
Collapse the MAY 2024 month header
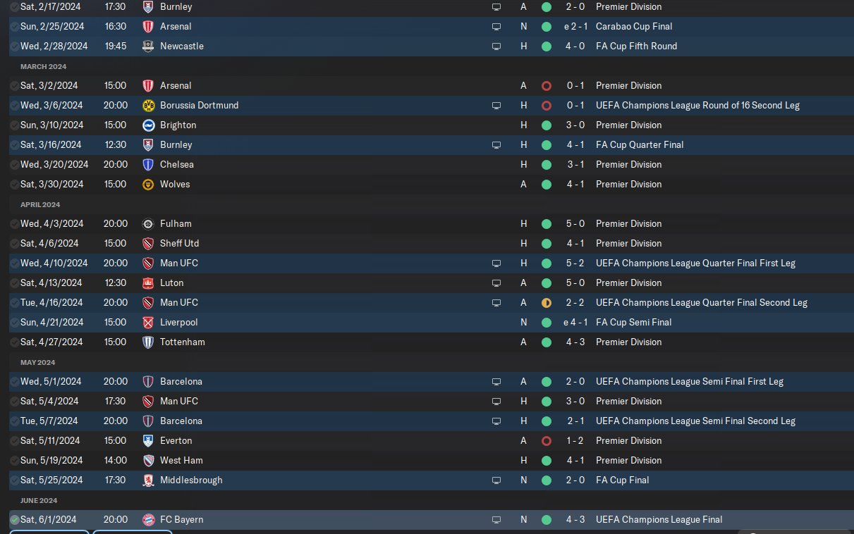38,362
